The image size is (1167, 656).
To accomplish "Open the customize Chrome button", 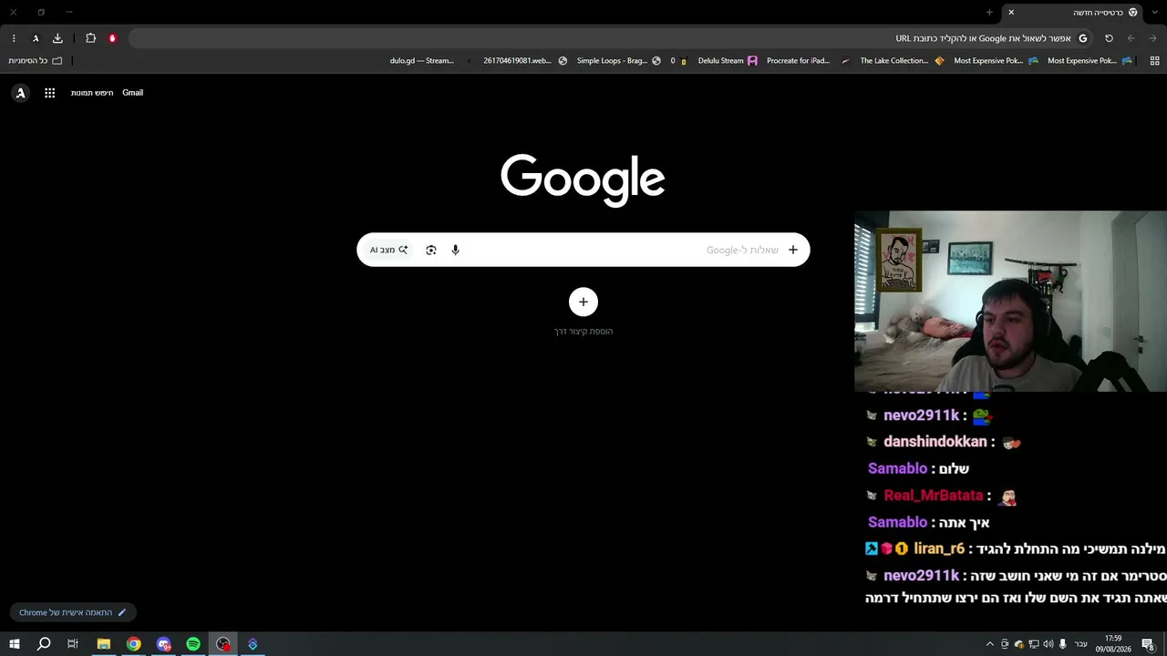I will click(x=73, y=612).
